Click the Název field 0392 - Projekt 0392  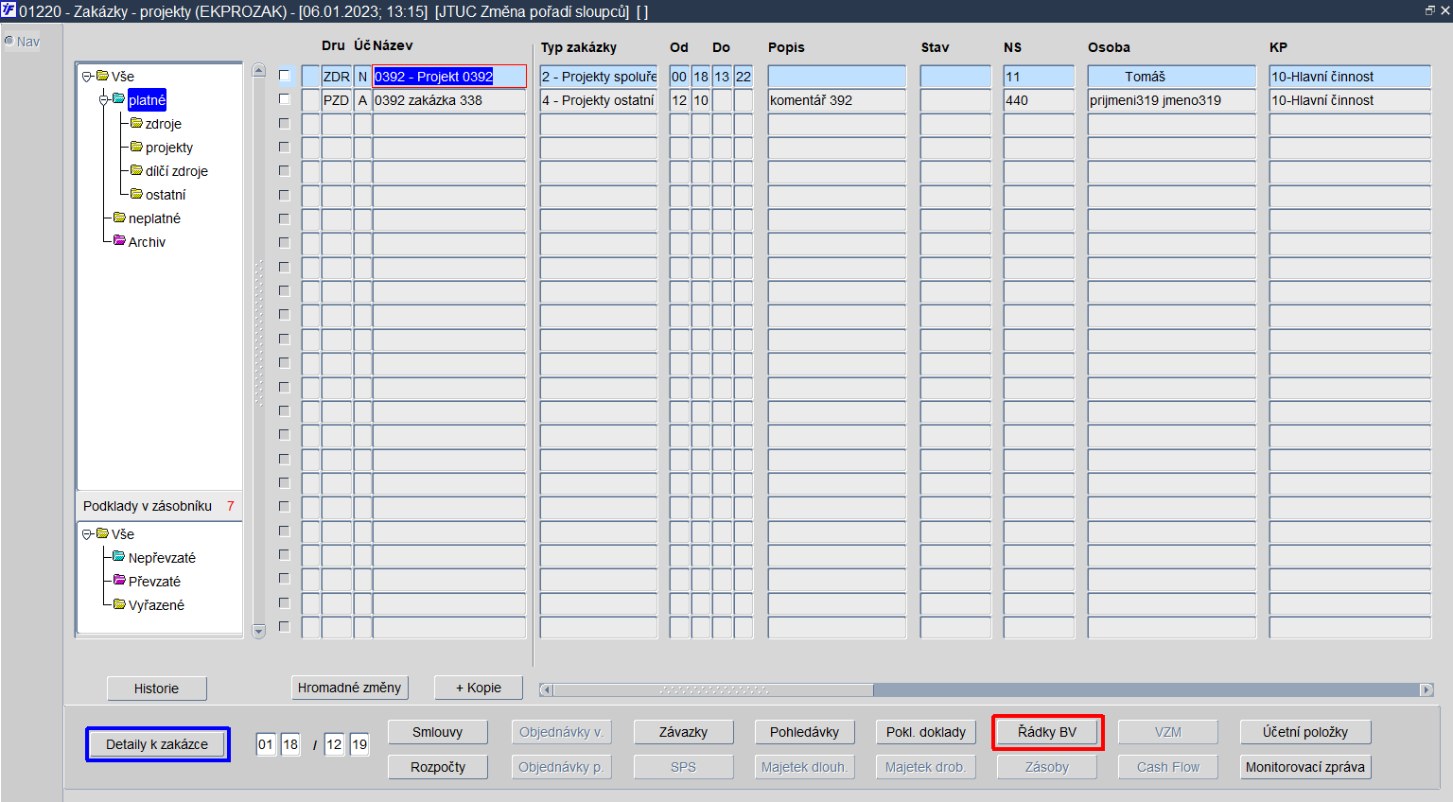(449, 77)
